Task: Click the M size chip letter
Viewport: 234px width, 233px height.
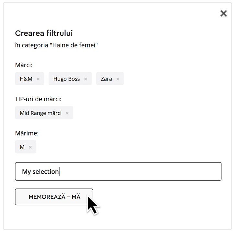Action: click(x=22, y=147)
